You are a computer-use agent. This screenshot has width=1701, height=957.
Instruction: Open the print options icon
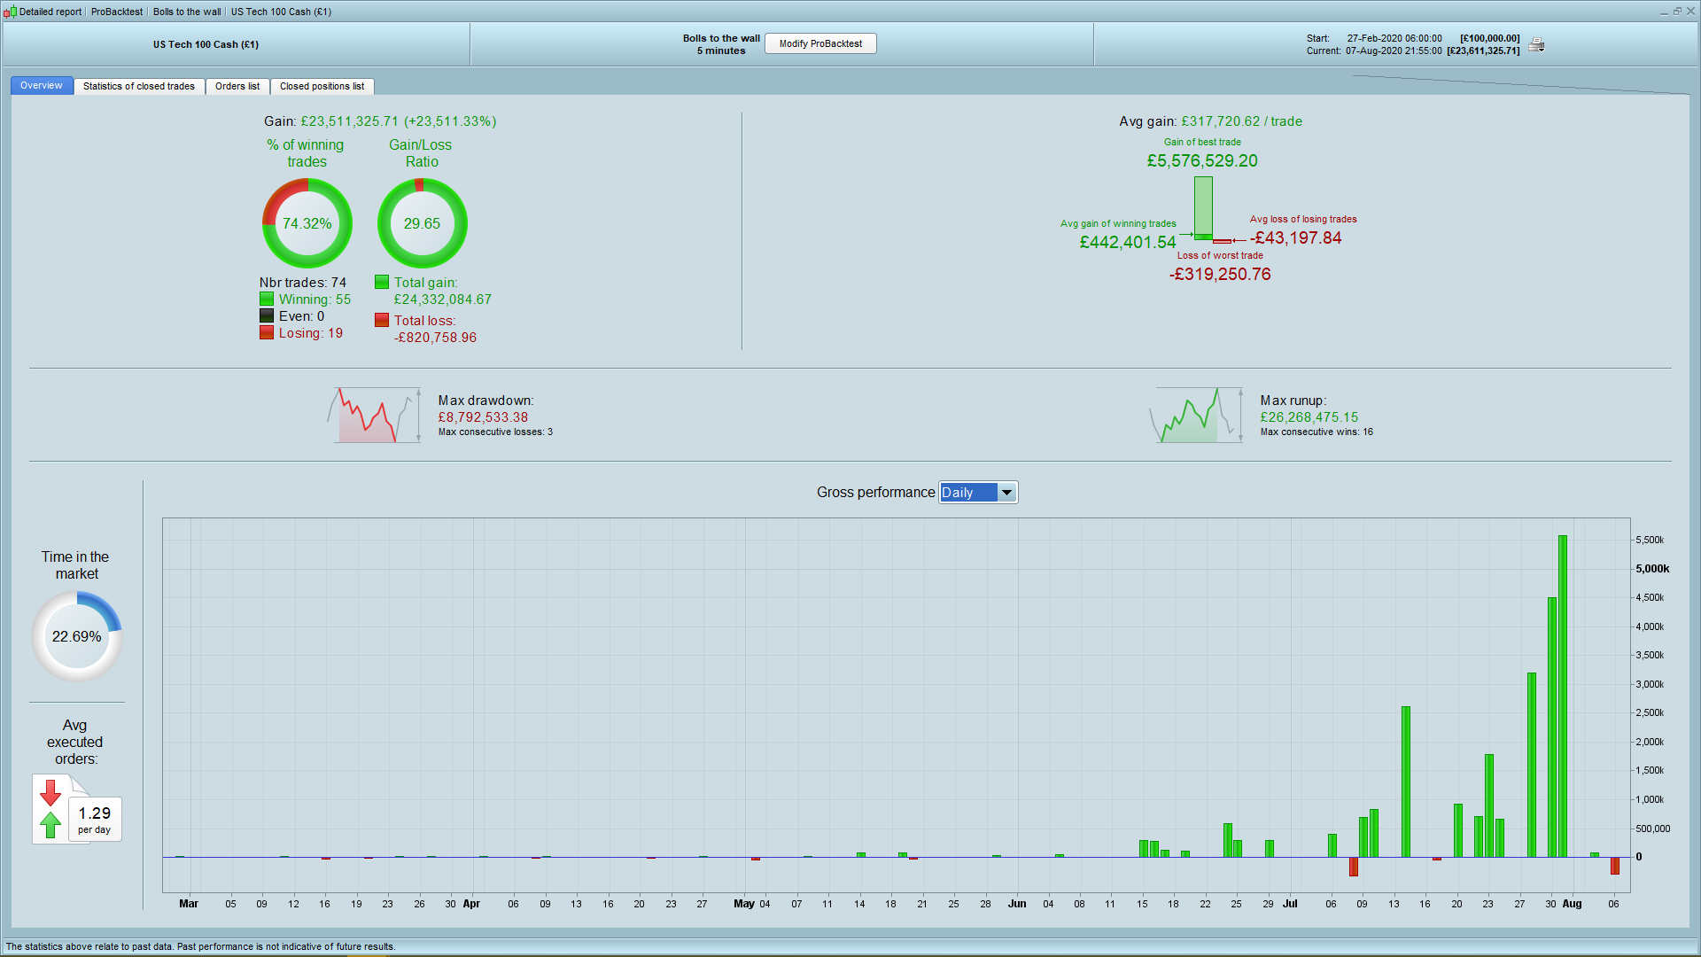click(1536, 45)
